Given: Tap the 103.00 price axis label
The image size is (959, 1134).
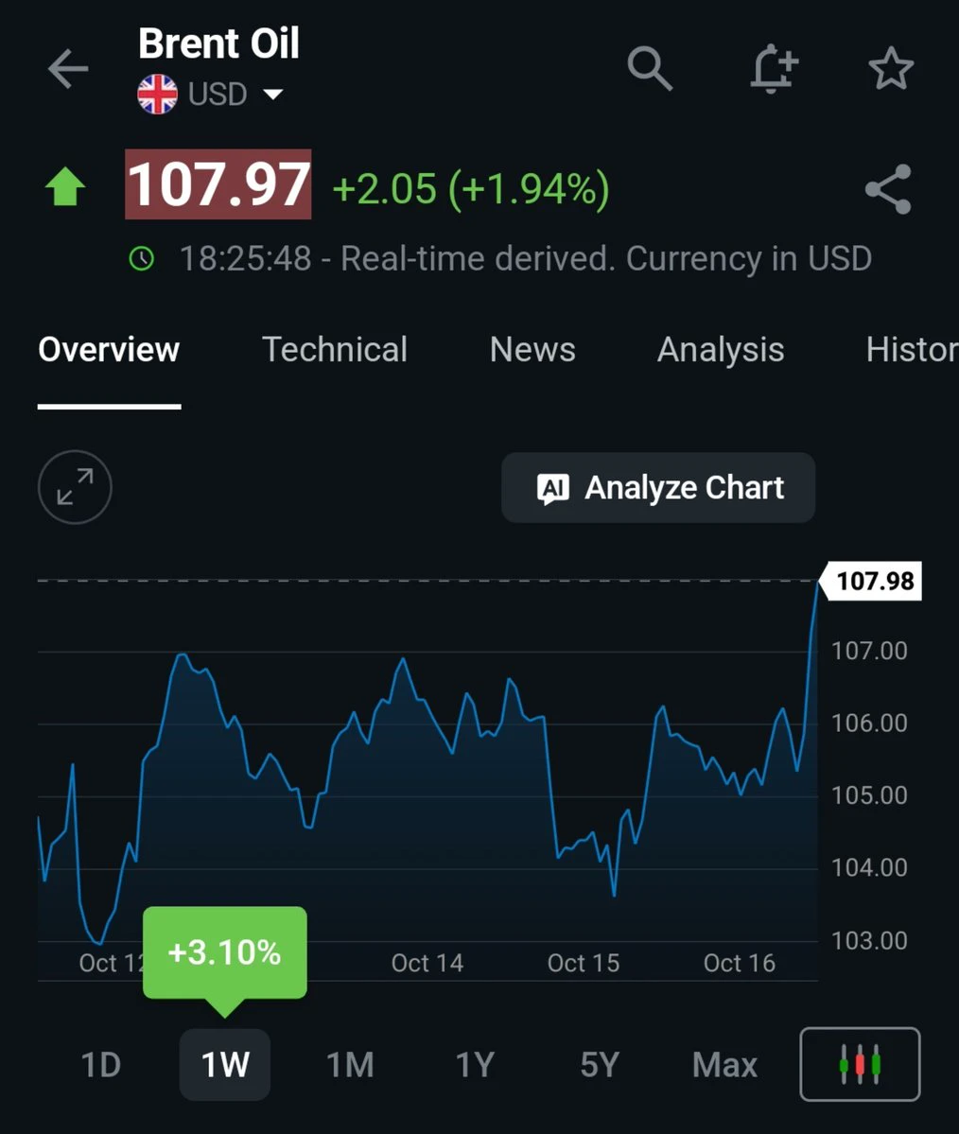Looking at the screenshot, I should tap(869, 940).
